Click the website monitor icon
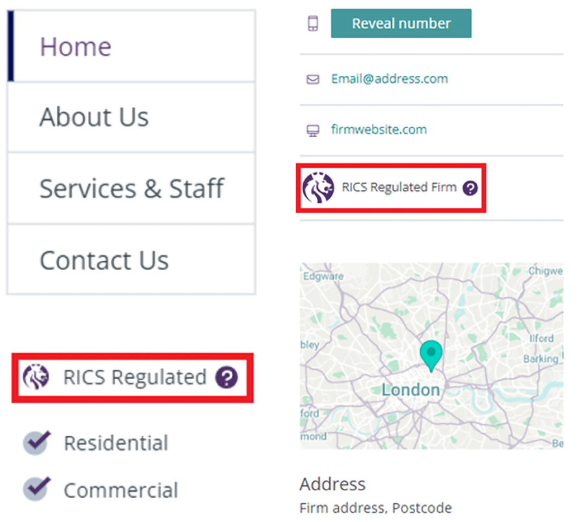This screenshot has height=522, width=582. click(313, 130)
